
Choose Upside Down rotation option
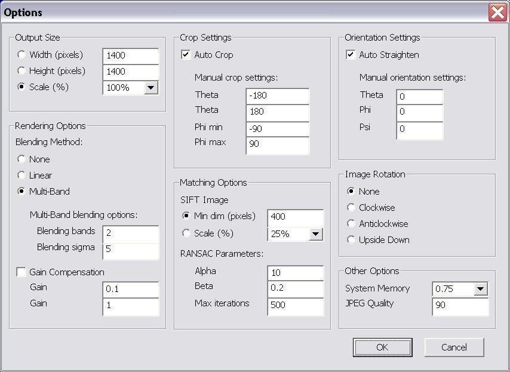pos(351,240)
